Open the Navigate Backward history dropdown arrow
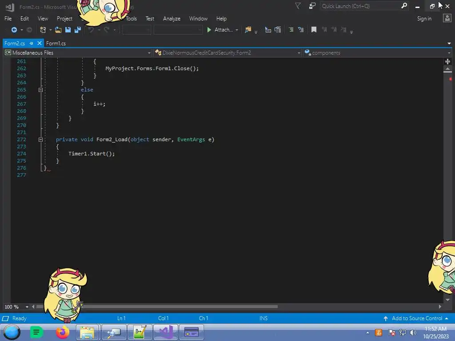This screenshot has height=341, width=455. tap(22, 30)
